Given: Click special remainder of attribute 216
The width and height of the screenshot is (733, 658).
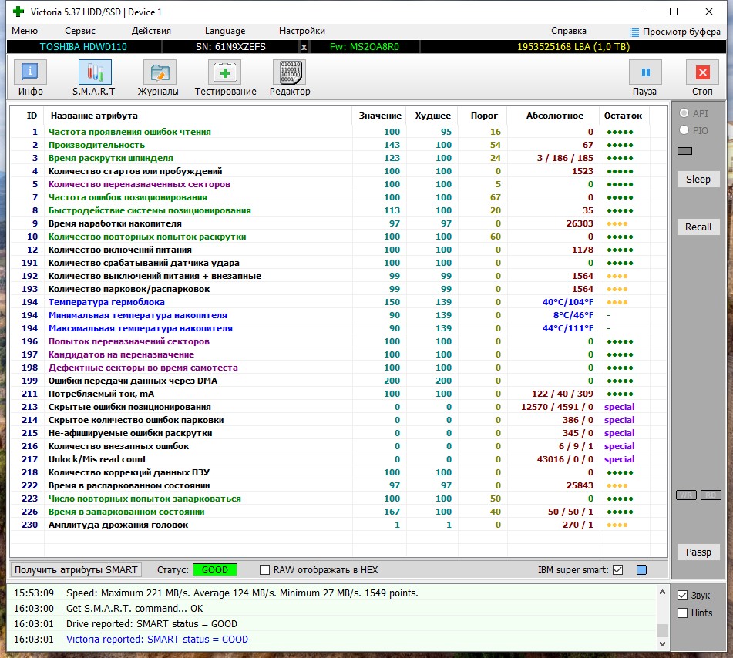Looking at the screenshot, I should point(619,446).
